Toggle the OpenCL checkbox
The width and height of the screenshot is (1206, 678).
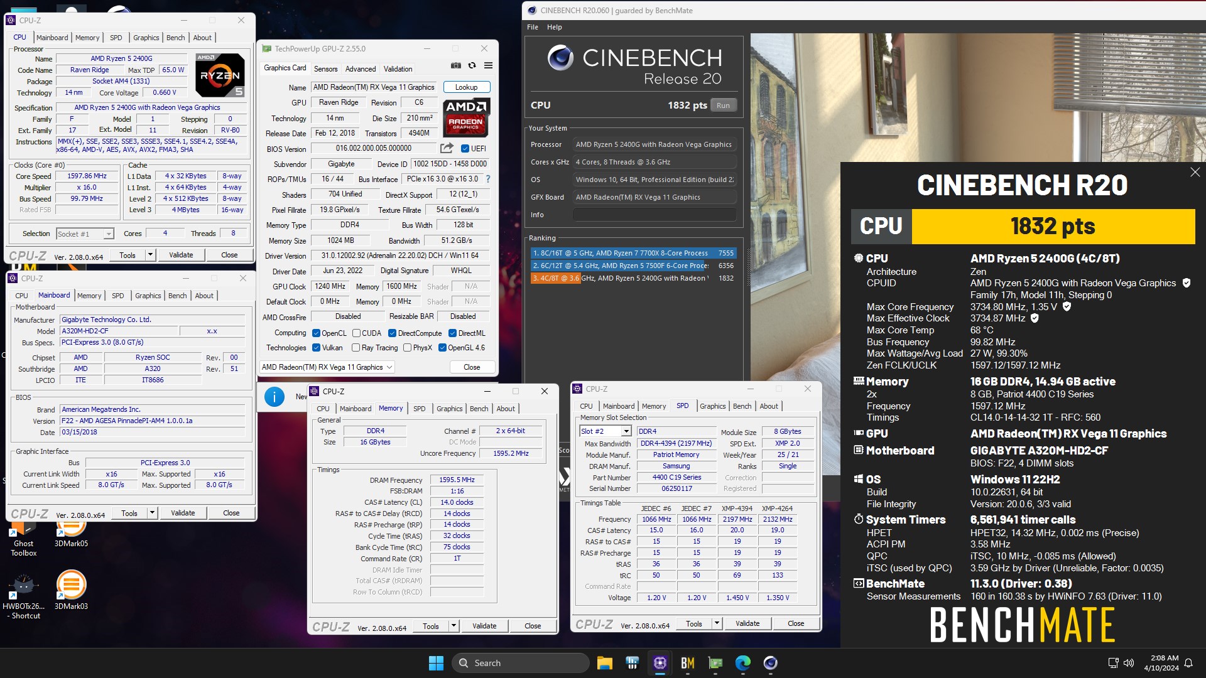click(x=317, y=333)
